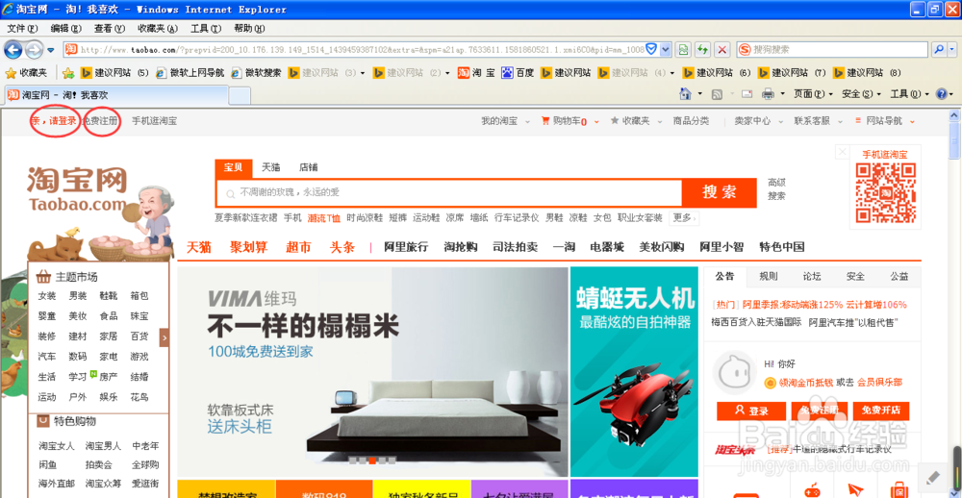Select the 淘宝网 browser tab
The height and width of the screenshot is (498, 962).
coord(116,95)
